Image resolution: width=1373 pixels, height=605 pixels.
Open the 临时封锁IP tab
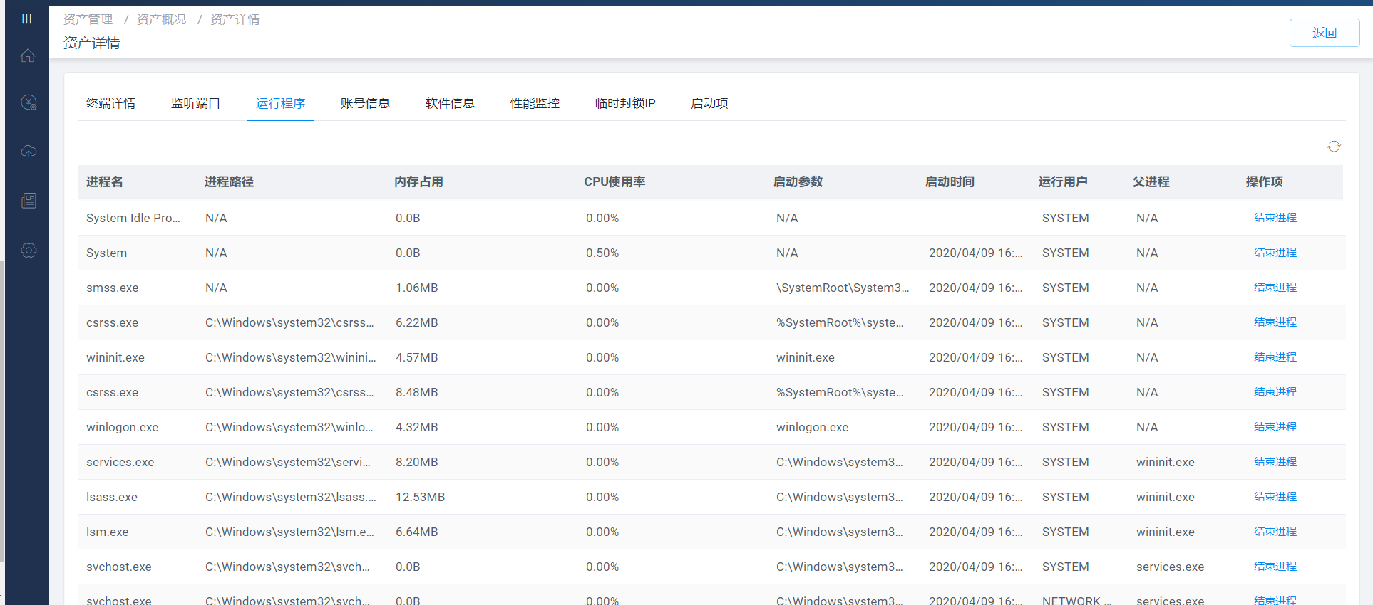(625, 103)
